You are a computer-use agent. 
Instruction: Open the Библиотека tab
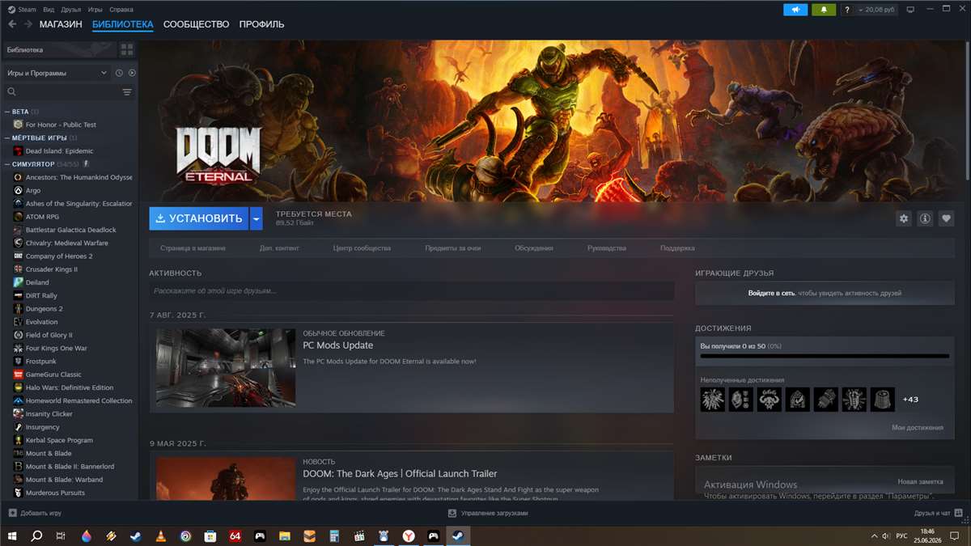[x=123, y=24]
